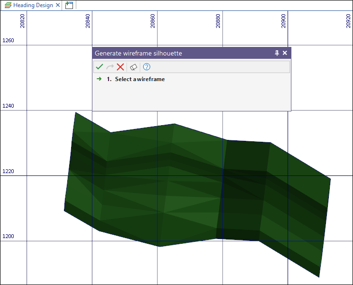
Task: Click the 1260 elevation axis label
Action: coord(9,41)
